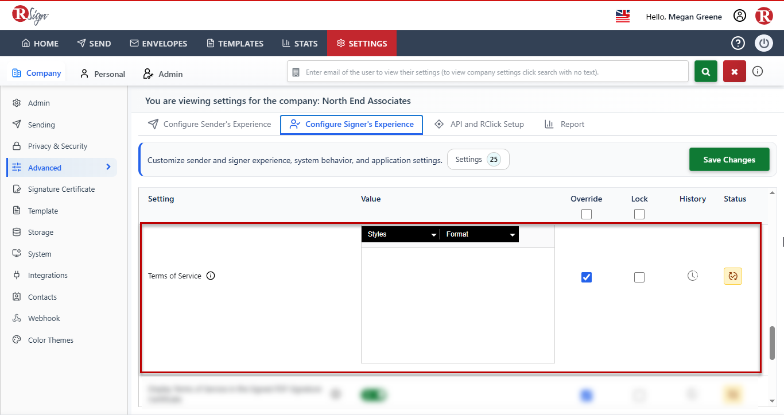Screen dimensions: 784x418
Task: Open the help question mark icon
Action: coord(738,43)
